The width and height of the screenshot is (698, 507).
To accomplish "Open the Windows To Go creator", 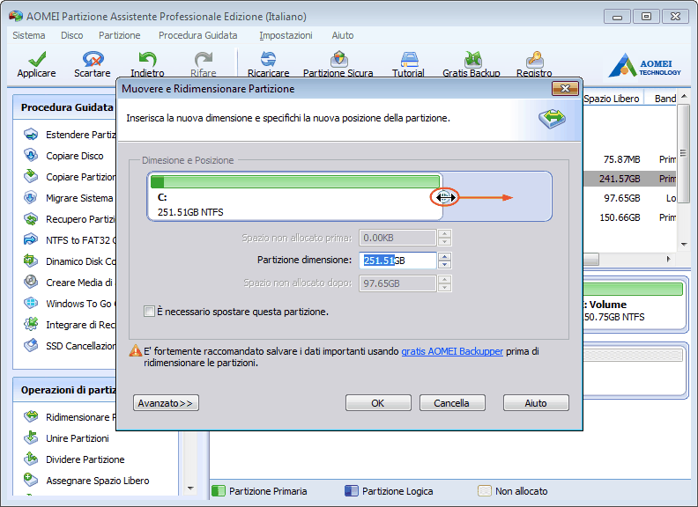I will click(70, 304).
